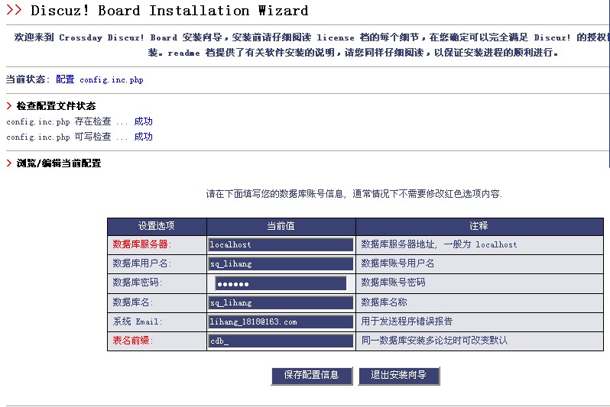Viewport: 610px width, 407px height.
Task: Click the Discuz! Board Installation Wizard title
Action: click(x=169, y=11)
